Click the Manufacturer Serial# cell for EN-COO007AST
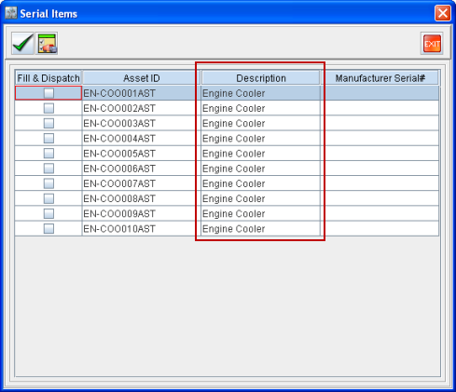The height and width of the screenshot is (392, 456). [380, 183]
